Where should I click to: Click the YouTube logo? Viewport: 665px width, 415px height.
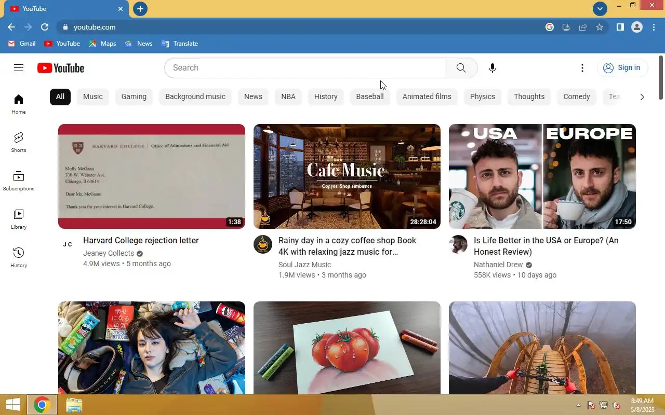(x=61, y=68)
